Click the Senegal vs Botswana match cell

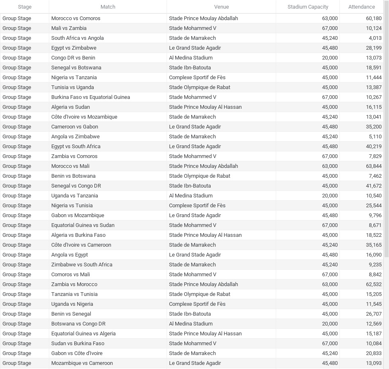76,68
